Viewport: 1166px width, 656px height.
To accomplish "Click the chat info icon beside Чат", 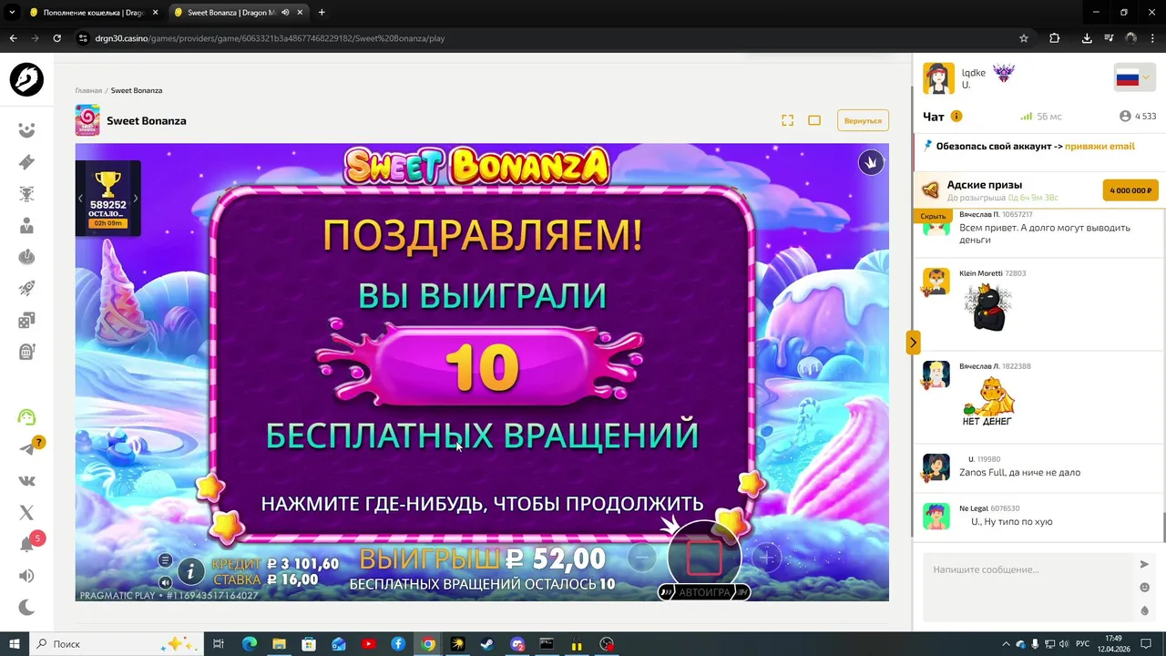I will [x=956, y=117].
